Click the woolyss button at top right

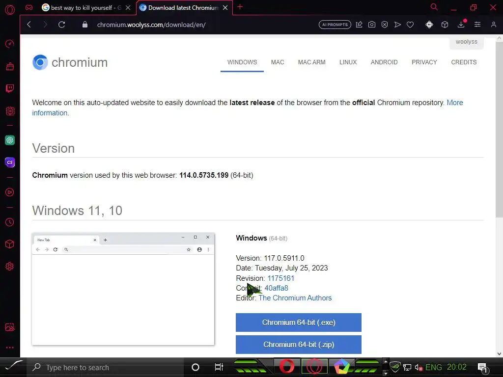[x=467, y=42]
